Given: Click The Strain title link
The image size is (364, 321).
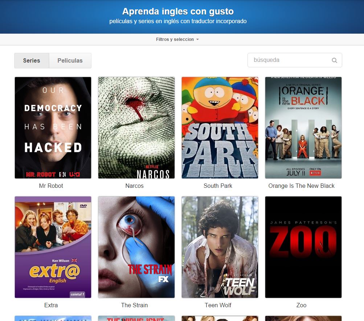Looking at the screenshot, I should [x=134, y=305].
